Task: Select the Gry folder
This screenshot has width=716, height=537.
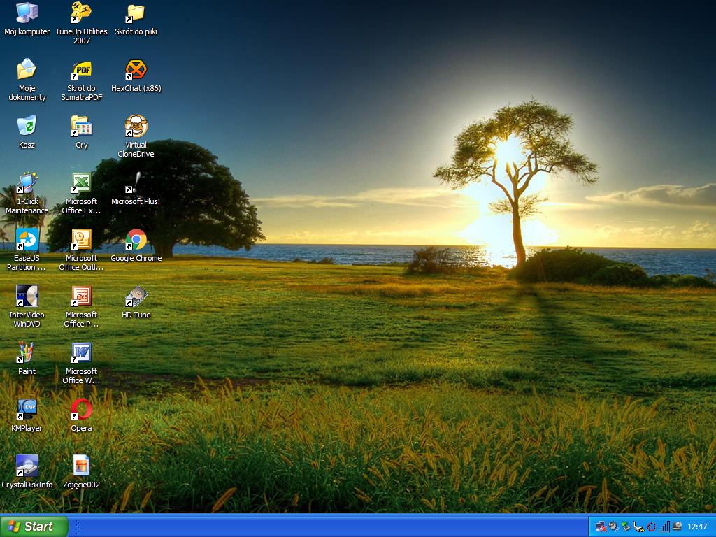Action: click(x=81, y=127)
